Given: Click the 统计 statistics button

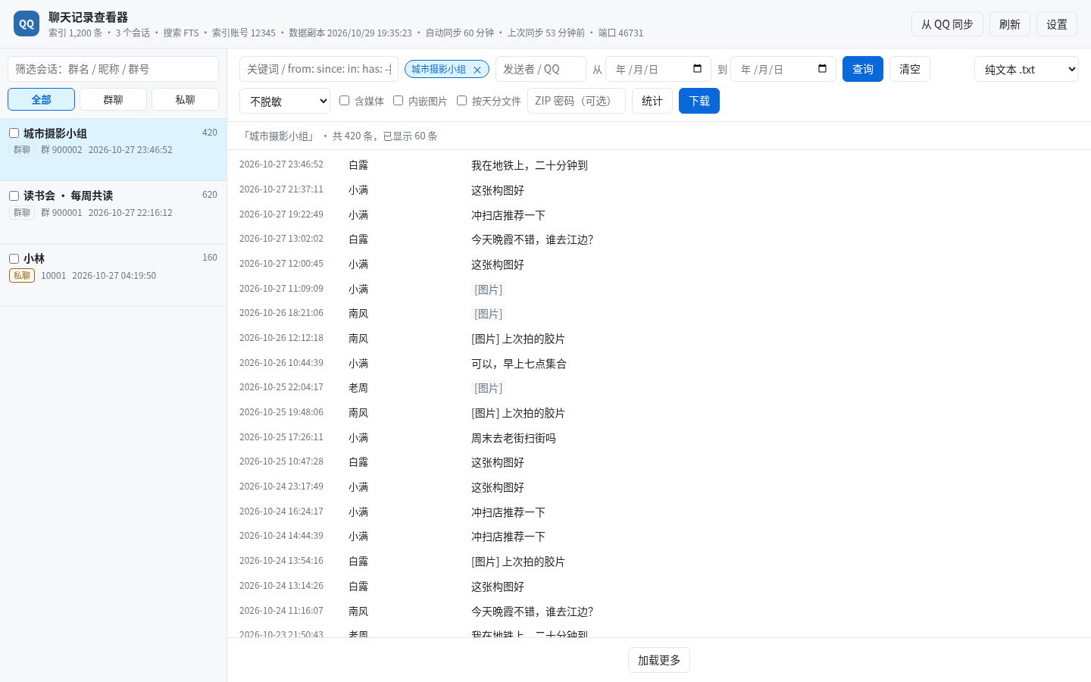Looking at the screenshot, I should (x=652, y=101).
